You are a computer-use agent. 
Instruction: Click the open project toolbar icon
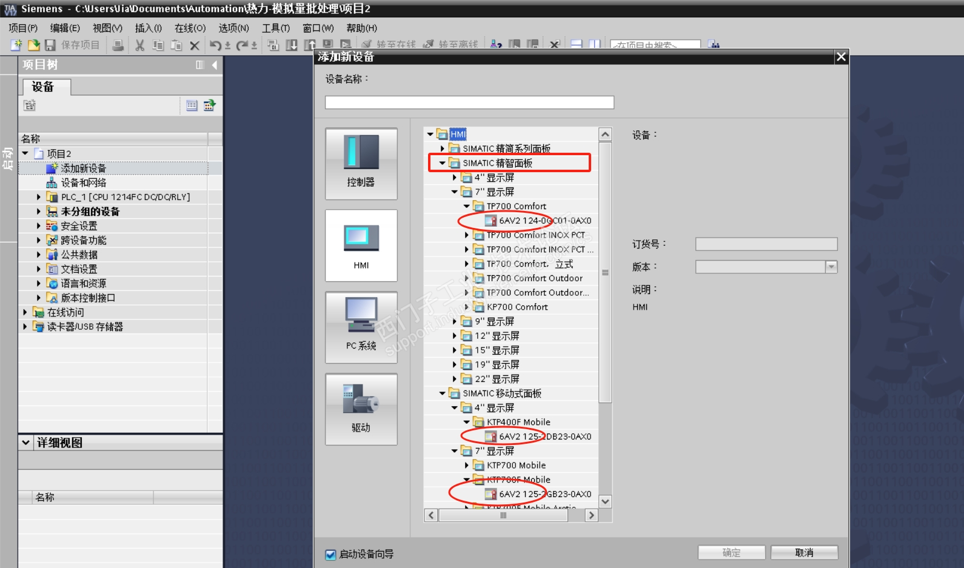(x=34, y=45)
